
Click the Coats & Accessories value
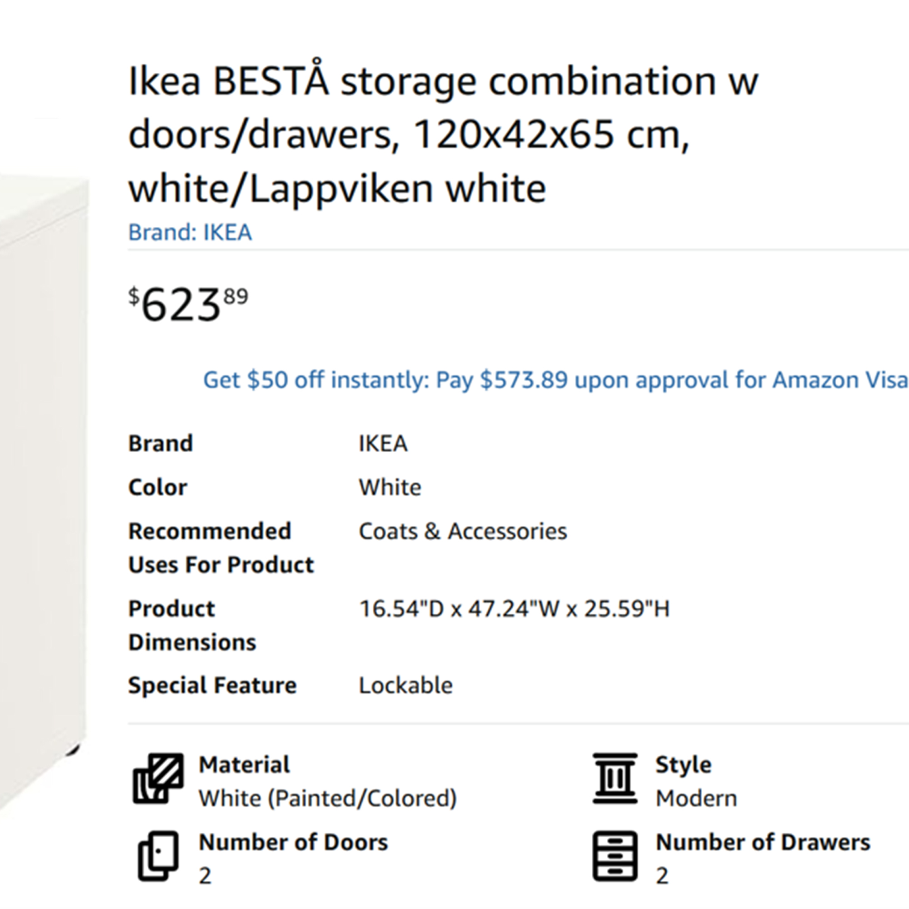click(463, 532)
